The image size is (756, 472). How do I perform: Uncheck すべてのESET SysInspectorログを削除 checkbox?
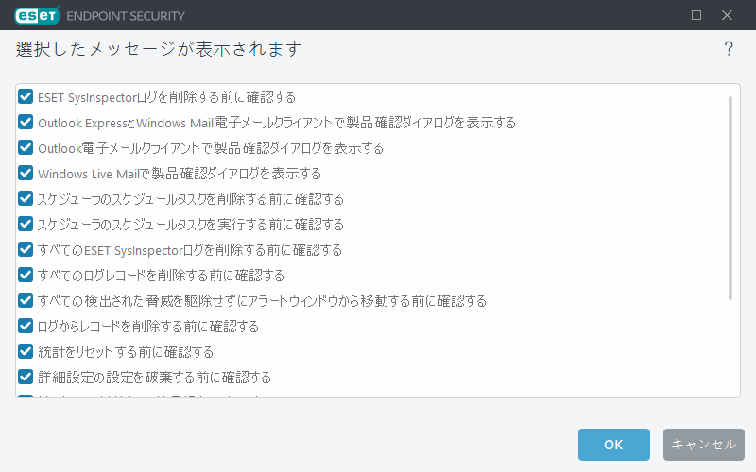[x=26, y=249]
